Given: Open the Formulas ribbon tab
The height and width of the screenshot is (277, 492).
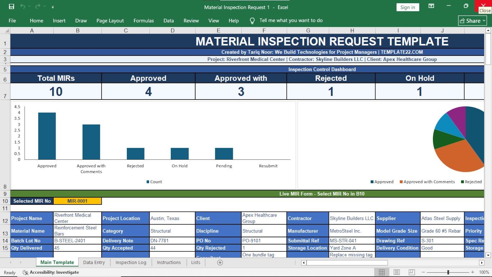Looking at the screenshot, I should click(x=143, y=21).
